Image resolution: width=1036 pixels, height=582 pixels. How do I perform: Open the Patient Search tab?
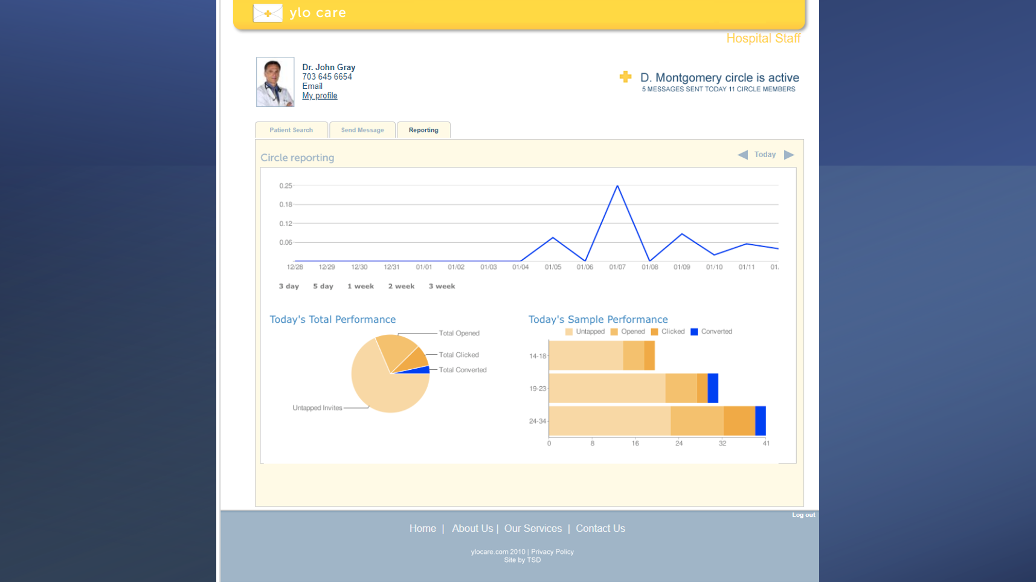[291, 130]
